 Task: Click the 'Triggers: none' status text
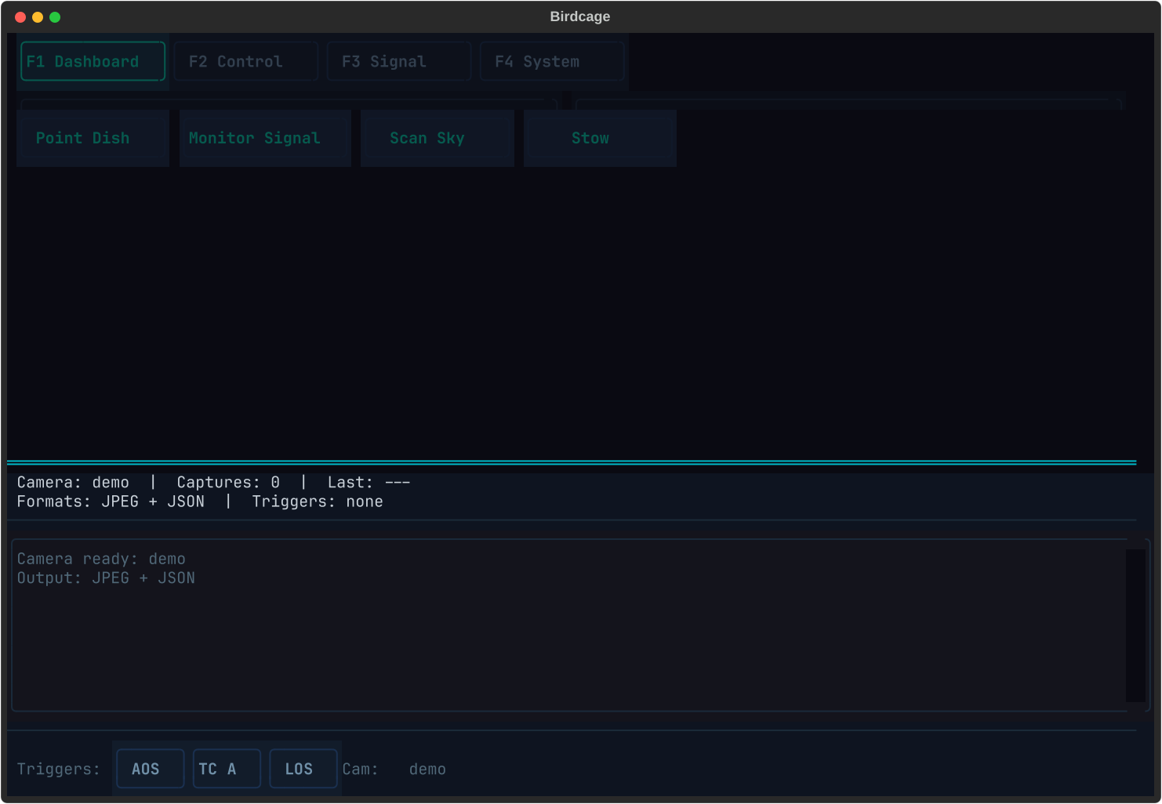click(x=318, y=502)
